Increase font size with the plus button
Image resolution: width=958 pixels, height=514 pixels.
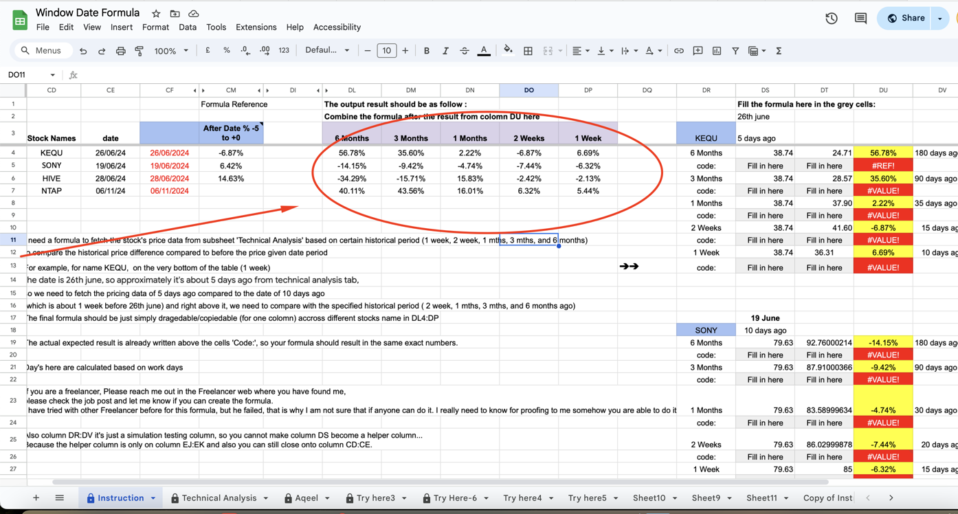click(x=405, y=51)
